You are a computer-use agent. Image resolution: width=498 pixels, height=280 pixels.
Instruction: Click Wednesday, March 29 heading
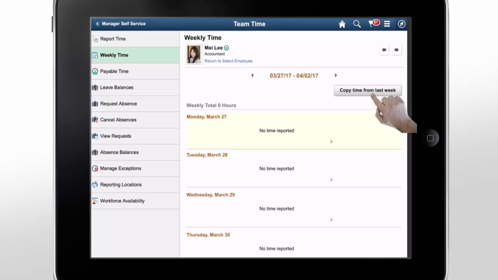pyautogui.click(x=210, y=195)
